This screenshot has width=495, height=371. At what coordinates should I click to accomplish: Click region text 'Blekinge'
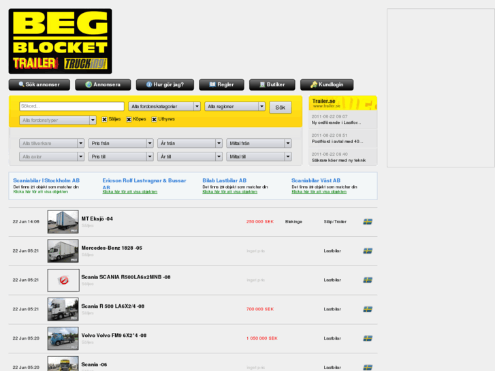point(293,222)
